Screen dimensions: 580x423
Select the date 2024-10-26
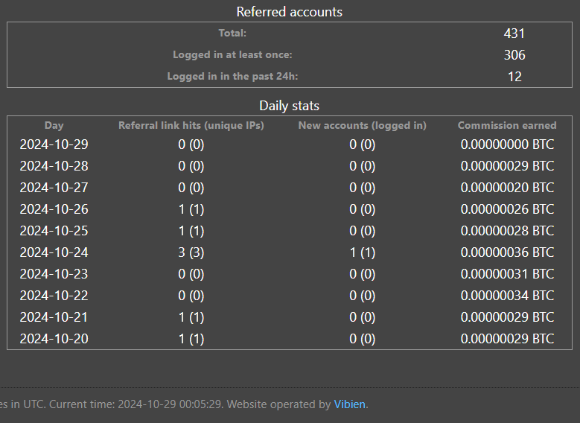[x=54, y=209]
